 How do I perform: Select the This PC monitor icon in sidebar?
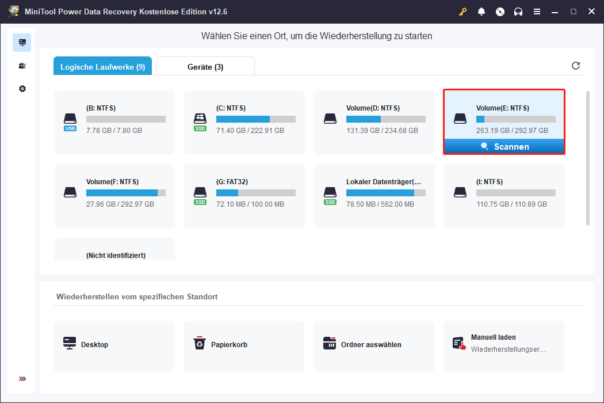pyautogui.click(x=22, y=43)
